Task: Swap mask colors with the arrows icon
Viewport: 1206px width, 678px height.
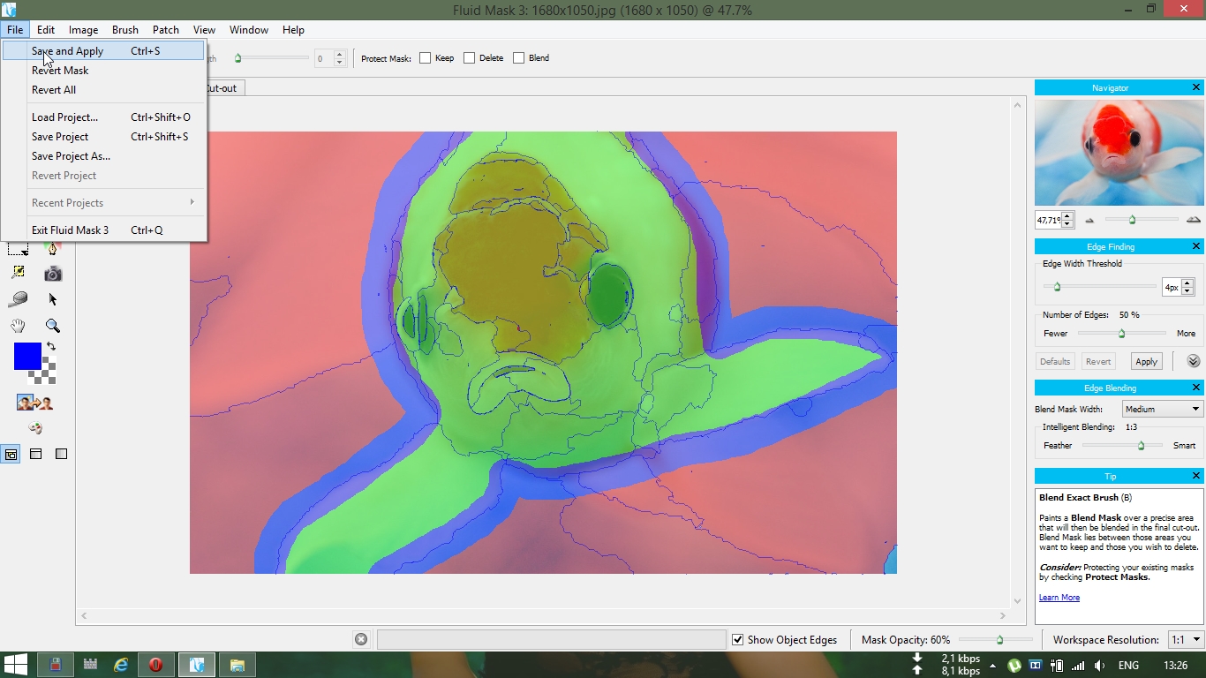Action: tap(51, 346)
